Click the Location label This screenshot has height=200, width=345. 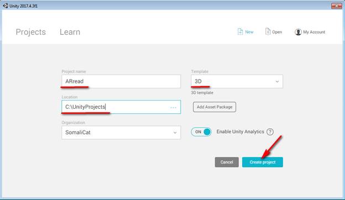[x=70, y=97]
